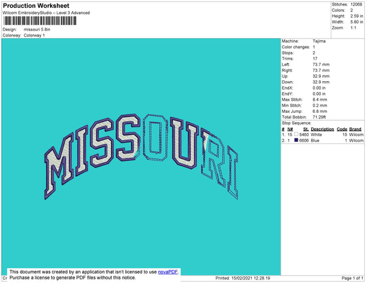Click the 'Stop Sequence:' heading
Image resolution: width=366 pixels, height=283 pixels.
[x=296, y=123]
